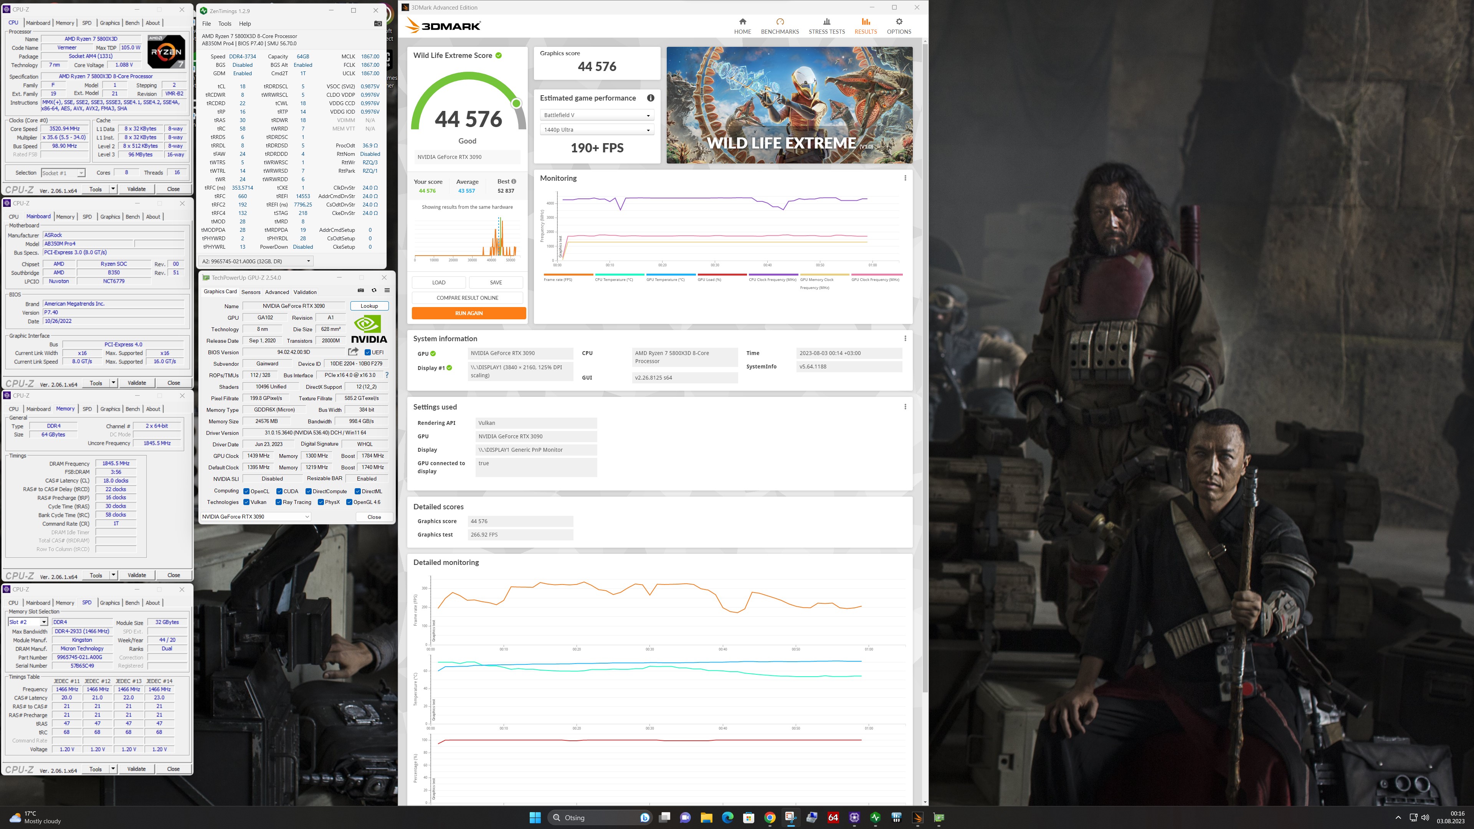Show hidden system tray icons

[1398, 817]
